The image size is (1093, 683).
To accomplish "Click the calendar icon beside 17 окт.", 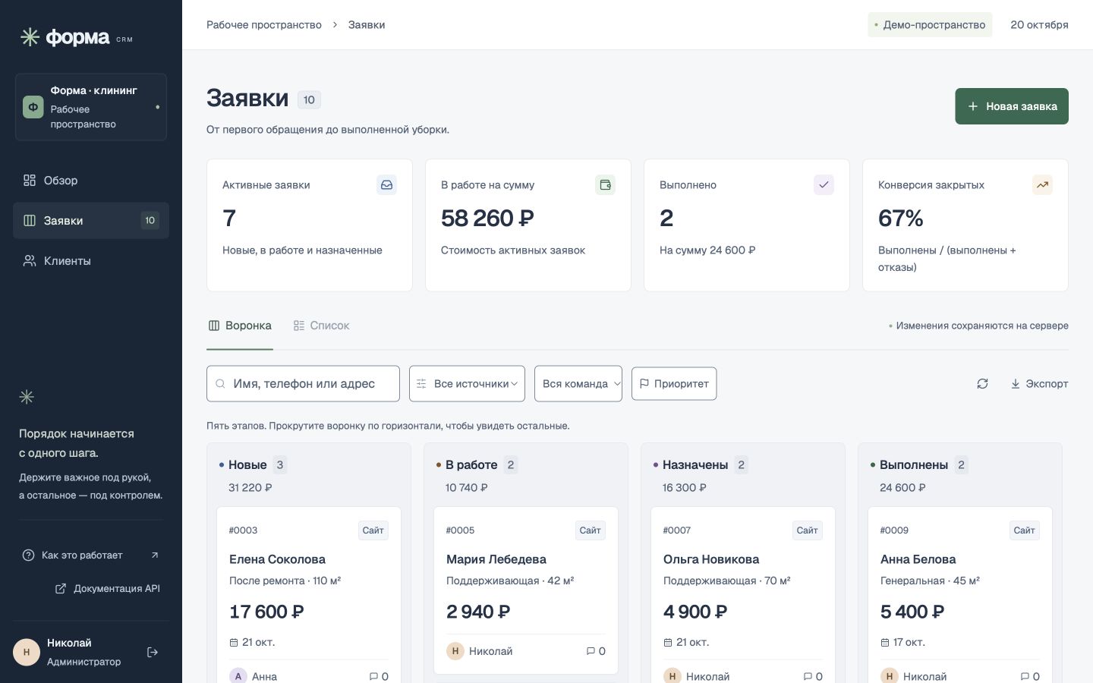I will [885, 643].
